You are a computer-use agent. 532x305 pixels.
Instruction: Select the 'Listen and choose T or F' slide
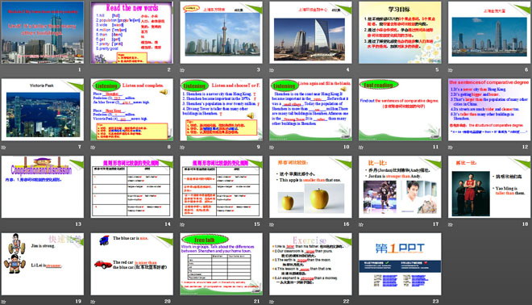point(221,110)
